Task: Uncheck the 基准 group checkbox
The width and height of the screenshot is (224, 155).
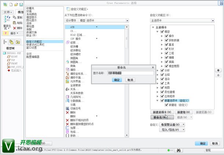Action: pos(166,45)
